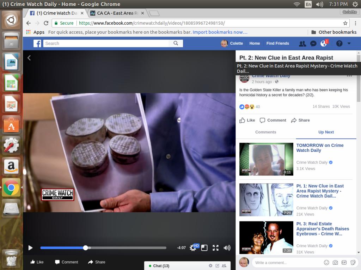
Task: Mute the video volume
Action: (x=227, y=248)
